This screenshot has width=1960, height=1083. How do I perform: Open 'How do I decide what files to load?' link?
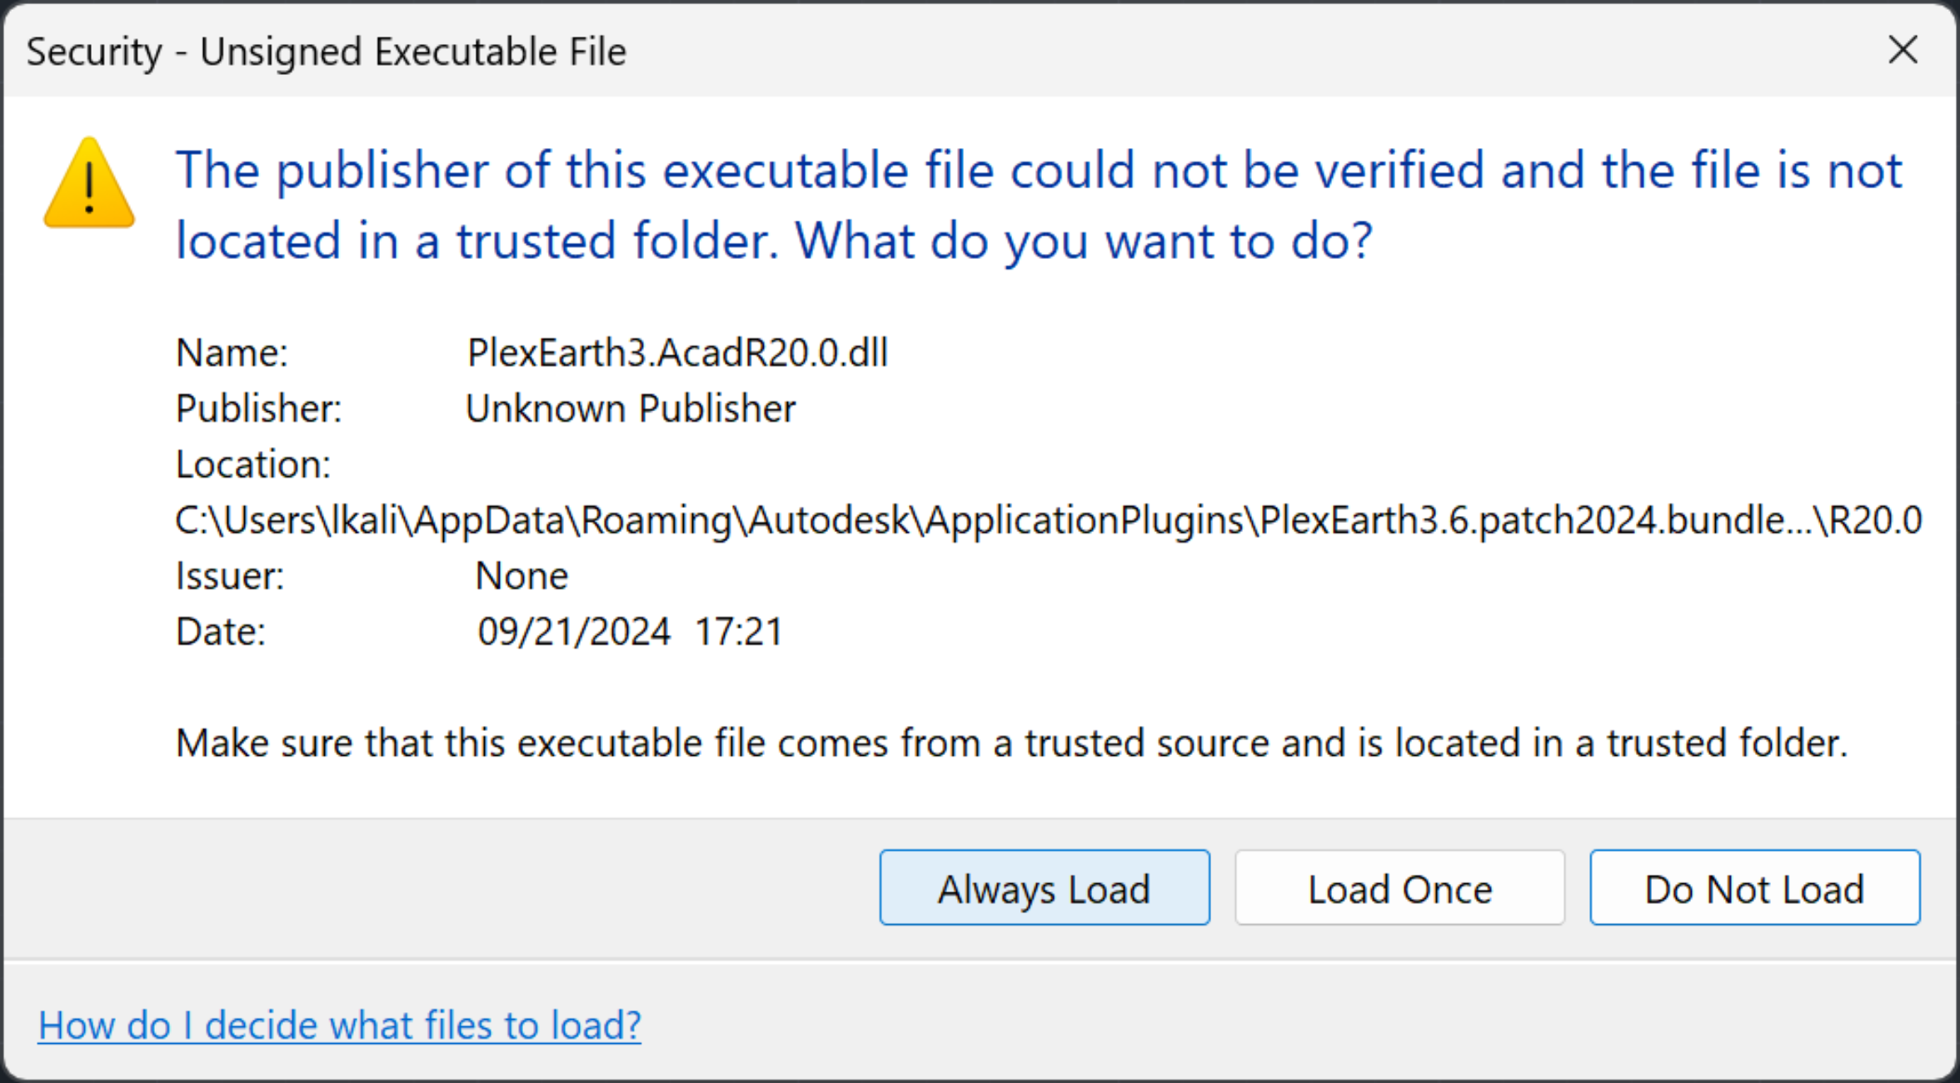point(340,1025)
